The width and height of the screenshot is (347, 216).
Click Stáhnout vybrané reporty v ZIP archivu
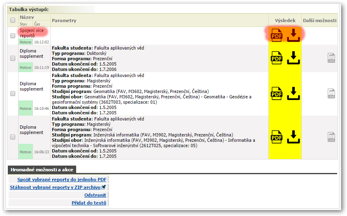pyautogui.click(x=55, y=187)
